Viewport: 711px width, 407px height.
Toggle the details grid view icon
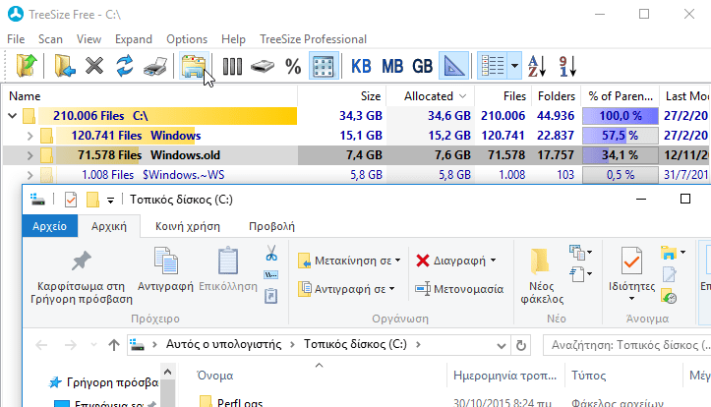324,66
